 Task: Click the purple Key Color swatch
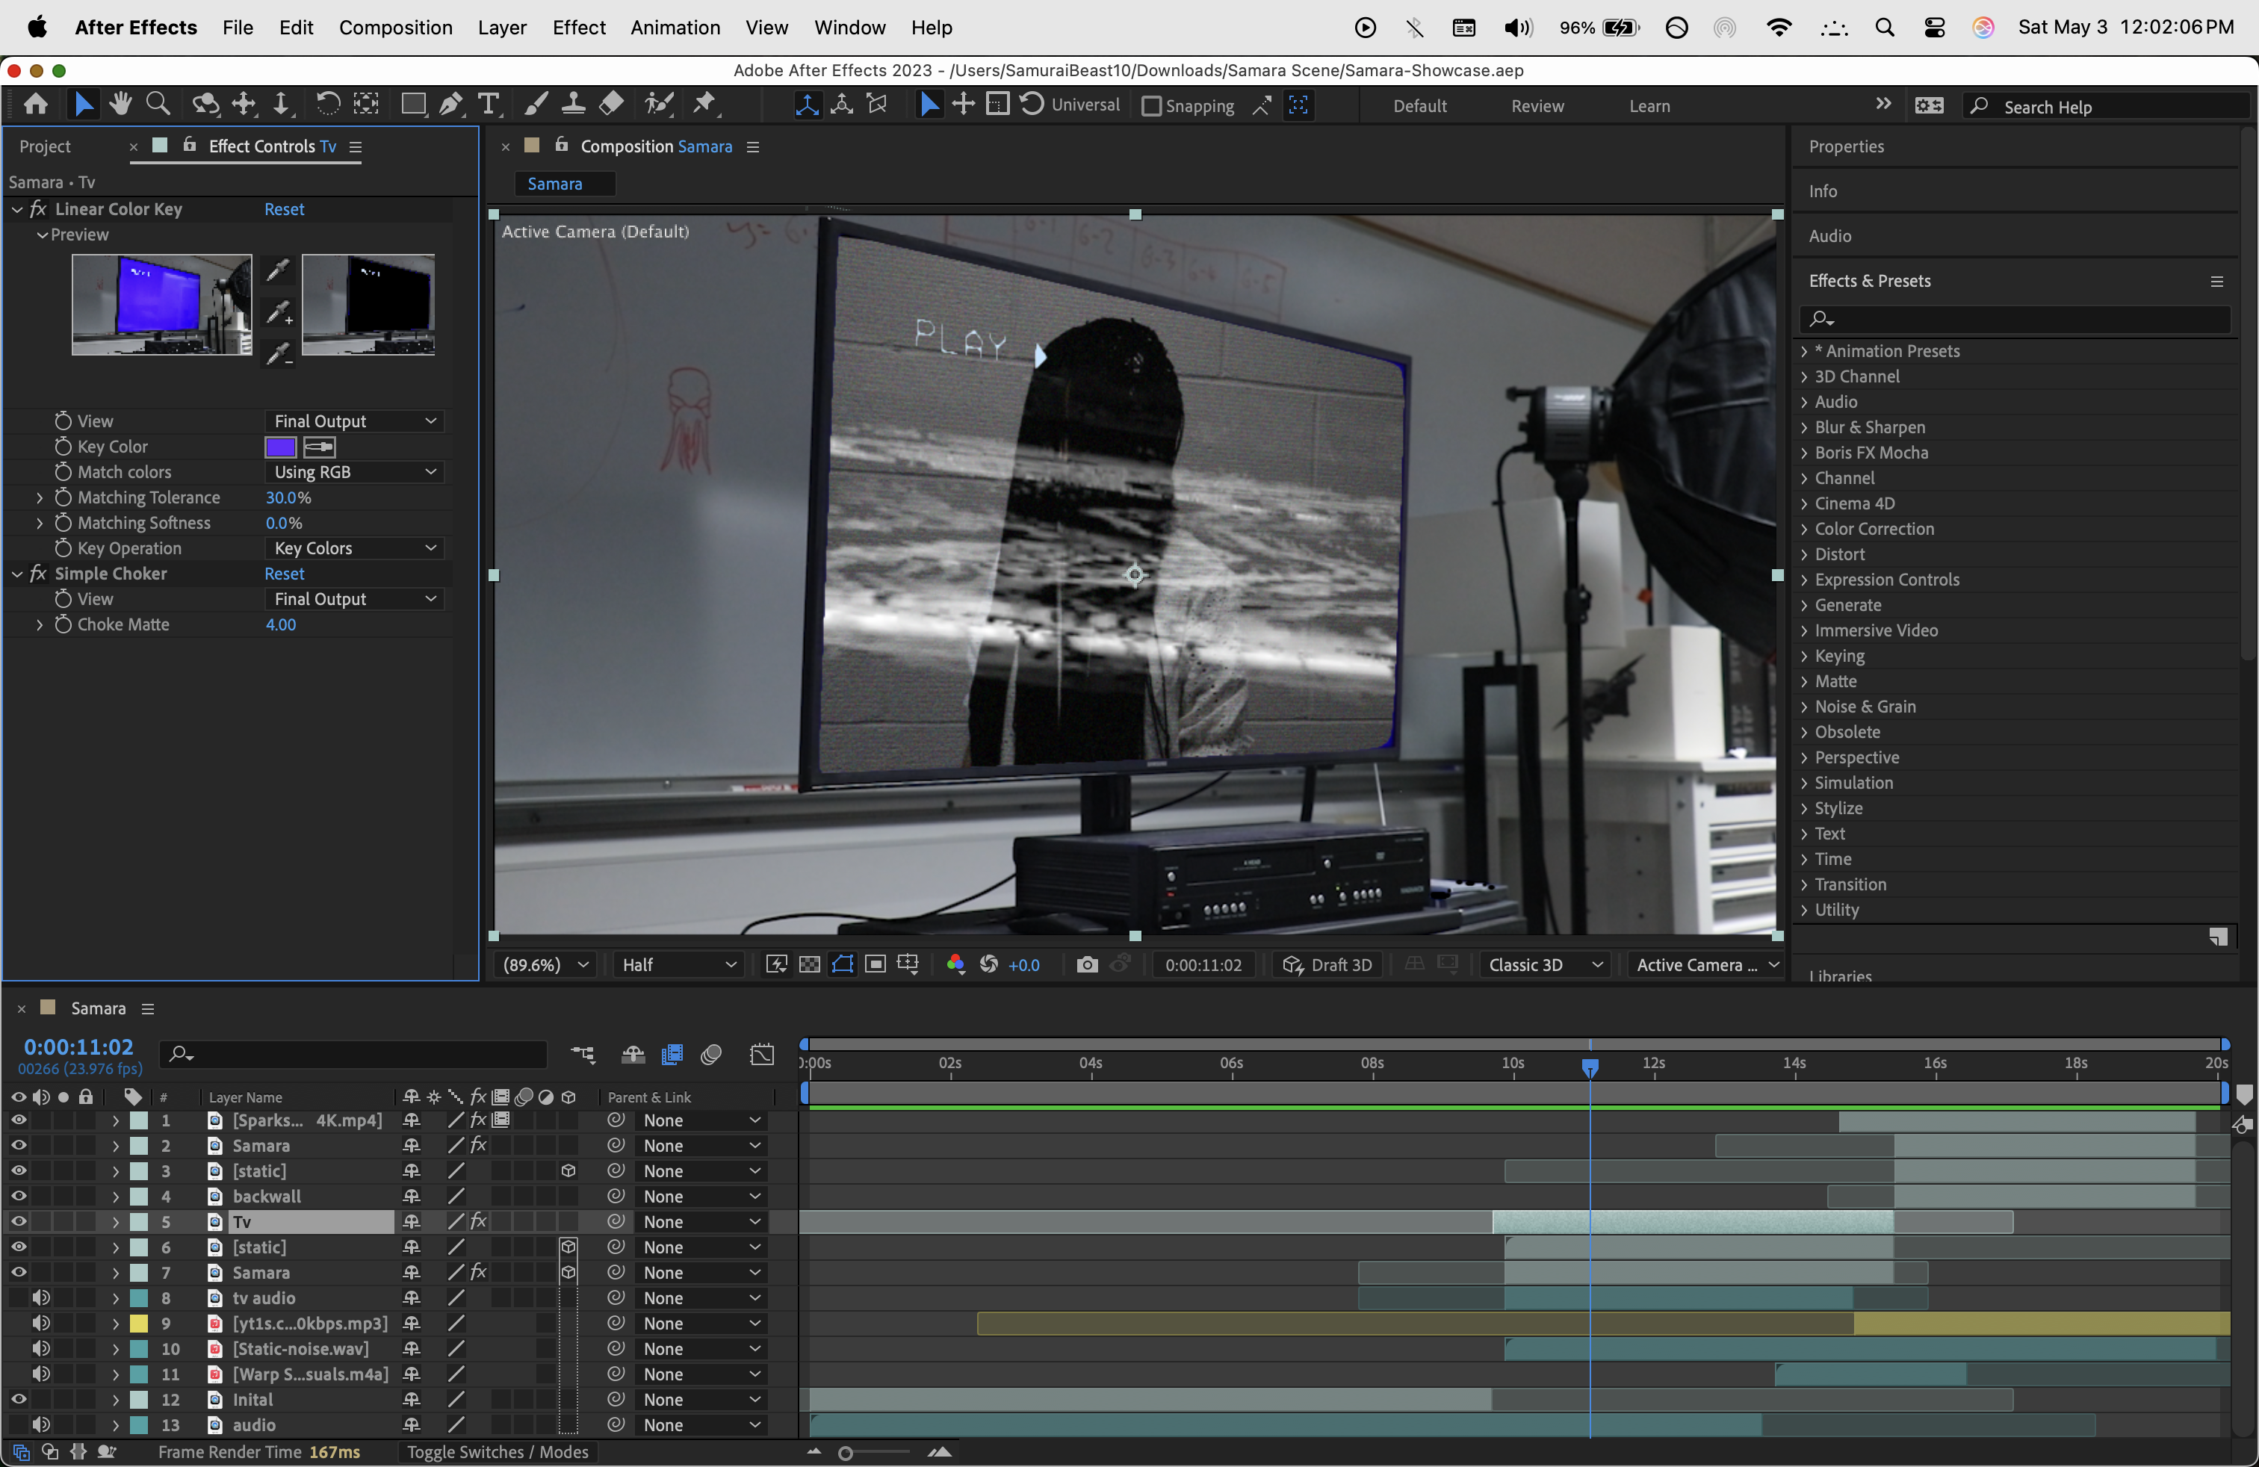[281, 447]
